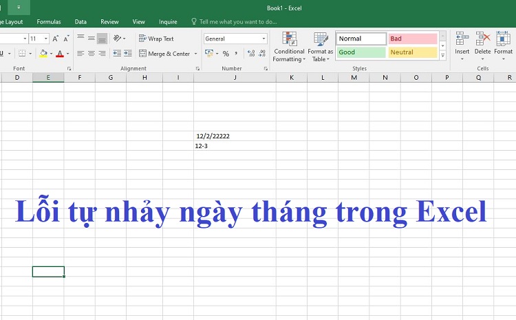Expand the Font Color dropdown arrow
Viewport: 516px width, 320px height.
pos(68,54)
